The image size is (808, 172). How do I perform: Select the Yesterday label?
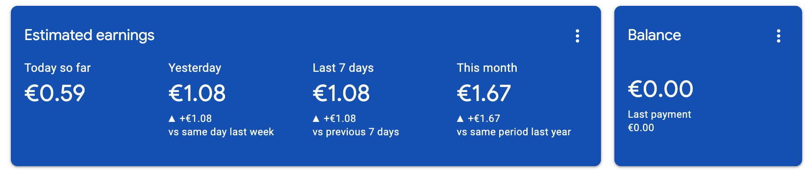(195, 68)
